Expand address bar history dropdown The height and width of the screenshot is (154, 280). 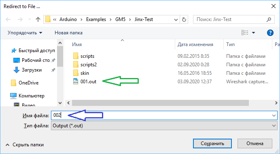tap(176, 20)
